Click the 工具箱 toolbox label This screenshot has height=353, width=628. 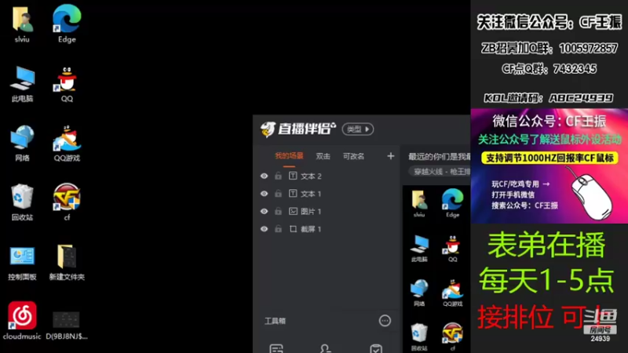pos(276,321)
